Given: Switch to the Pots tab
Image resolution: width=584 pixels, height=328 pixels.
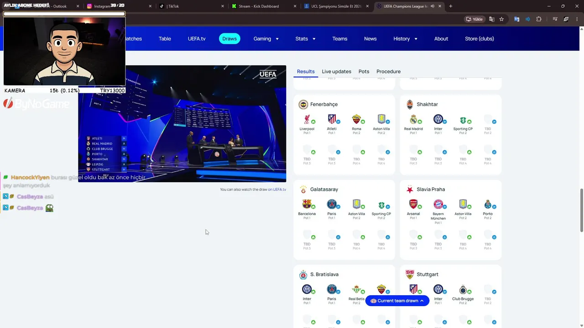Looking at the screenshot, I should 364,72.
